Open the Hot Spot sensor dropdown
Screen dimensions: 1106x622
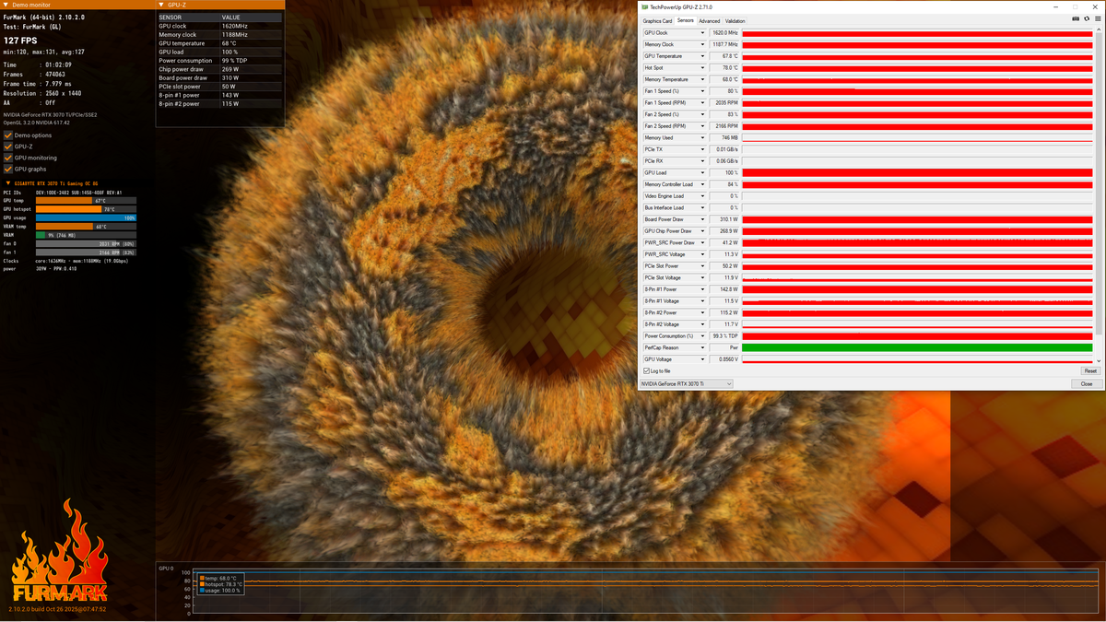pyautogui.click(x=702, y=67)
